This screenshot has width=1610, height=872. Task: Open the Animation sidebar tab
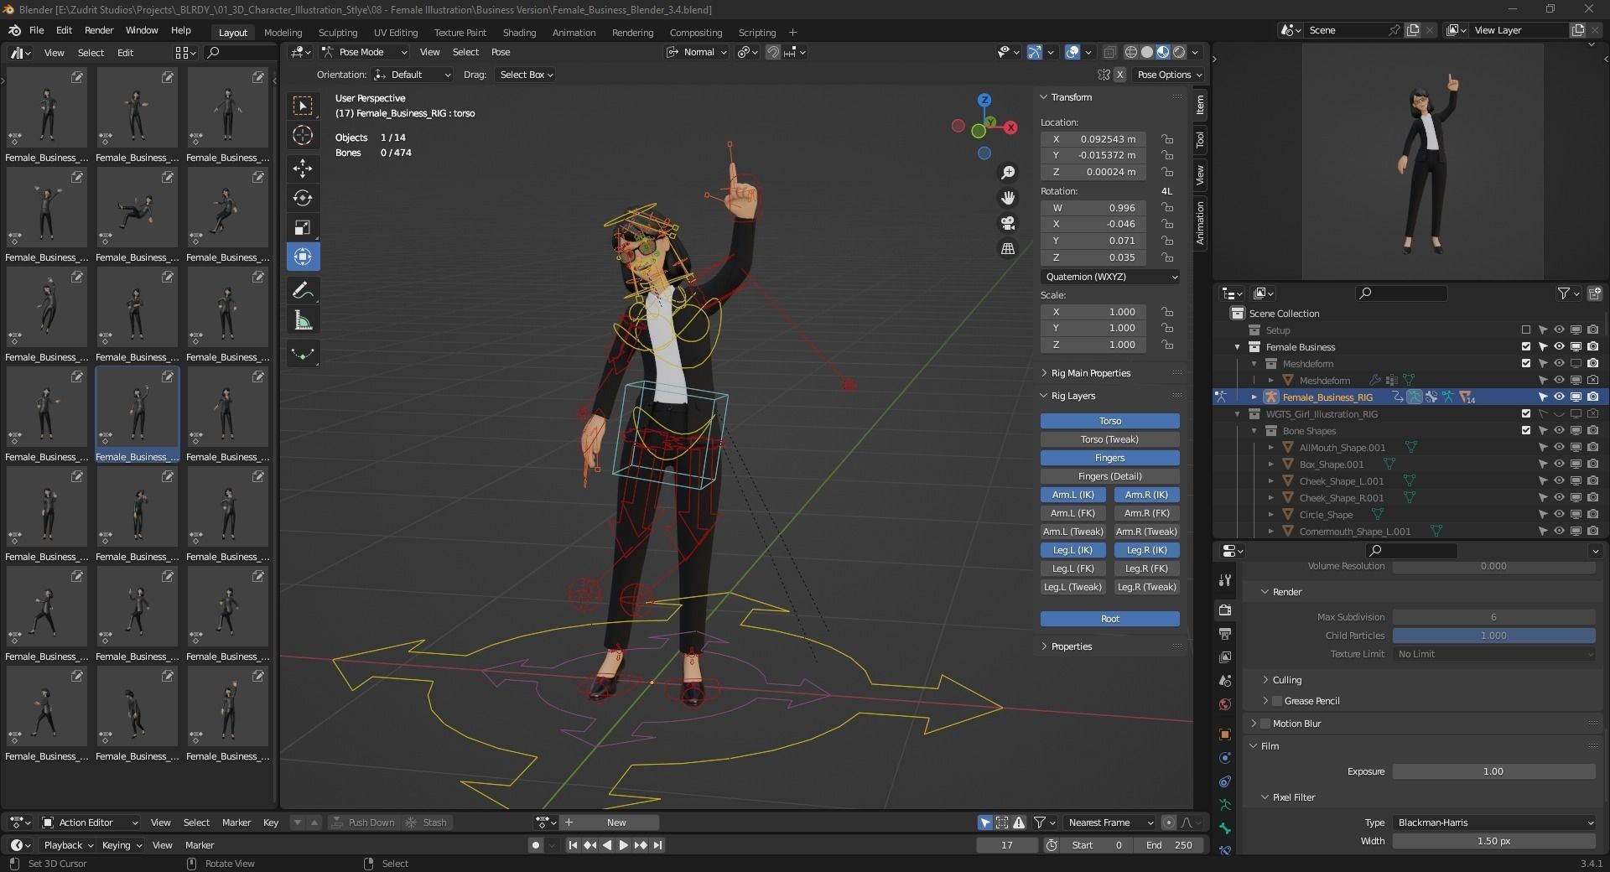click(1200, 223)
